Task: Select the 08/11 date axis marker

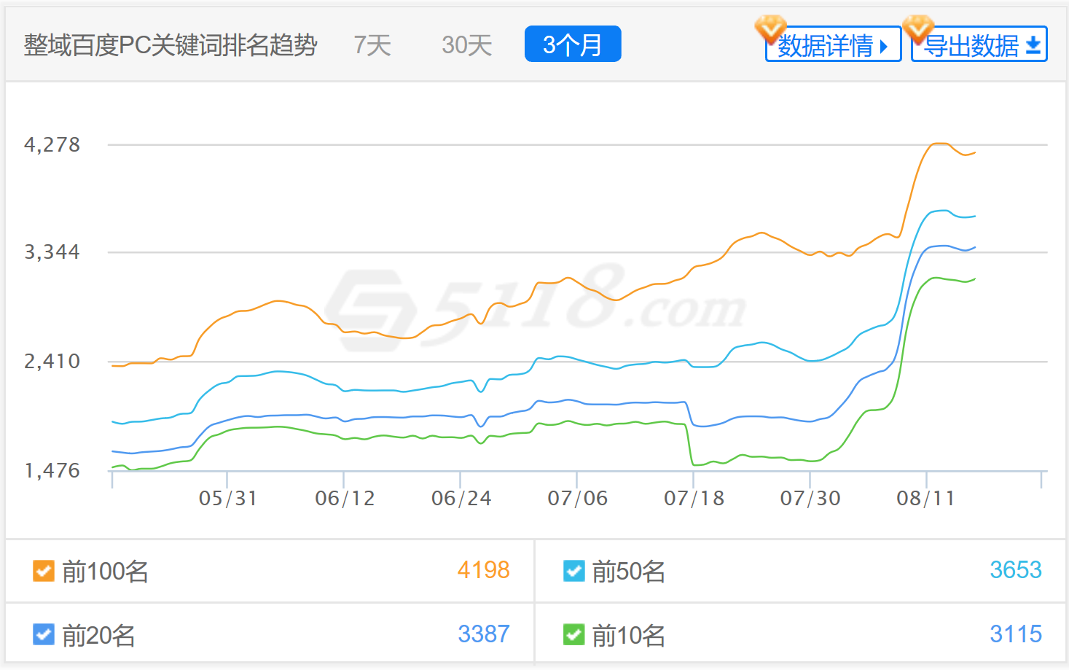Action: click(x=925, y=499)
